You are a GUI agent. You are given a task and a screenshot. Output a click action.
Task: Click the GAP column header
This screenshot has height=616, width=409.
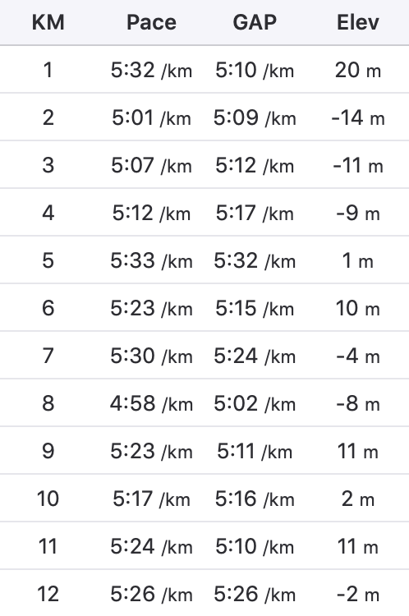pyautogui.click(x=255, y=22)
